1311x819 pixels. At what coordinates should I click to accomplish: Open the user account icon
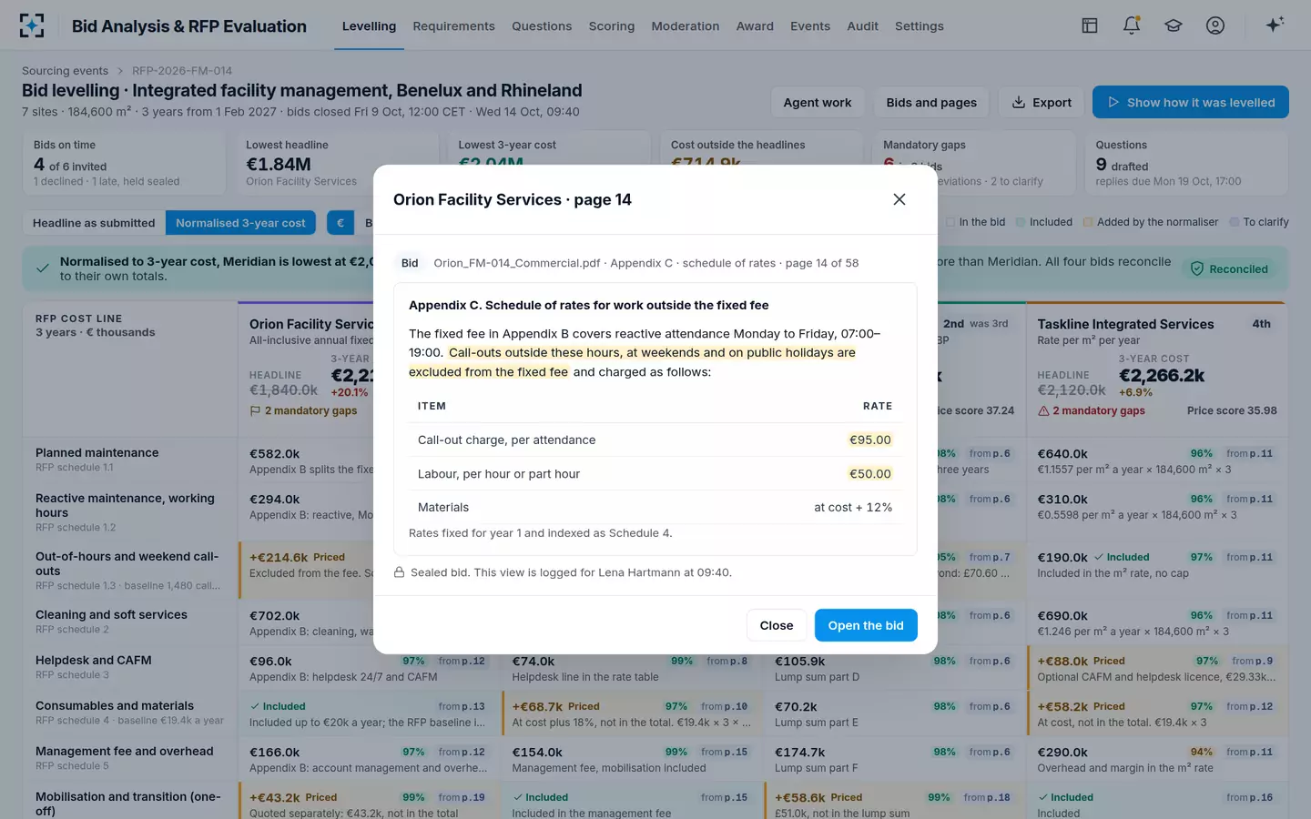tap(1215, 25)
